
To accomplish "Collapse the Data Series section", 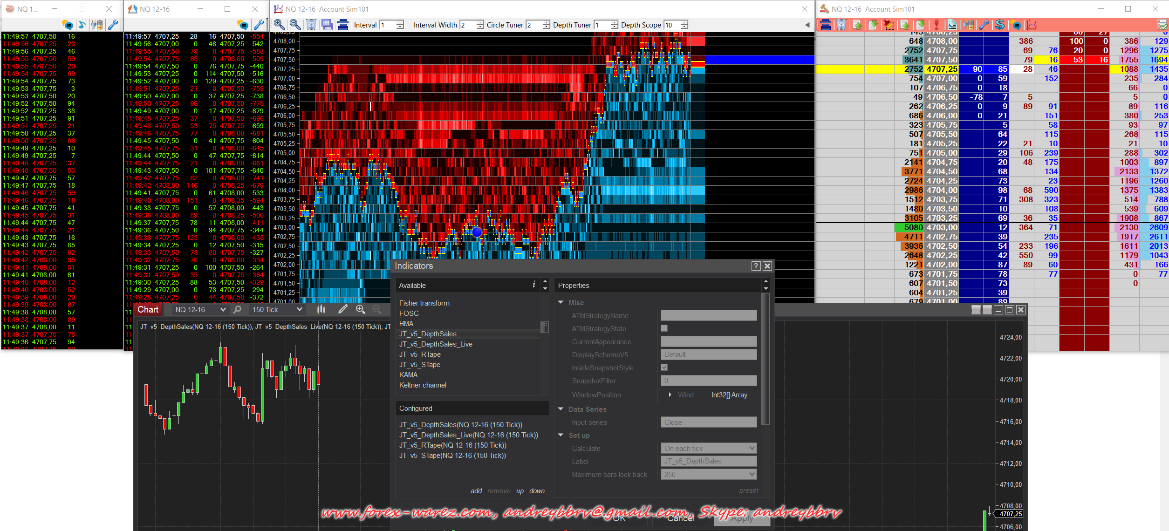I will (561, 409).
